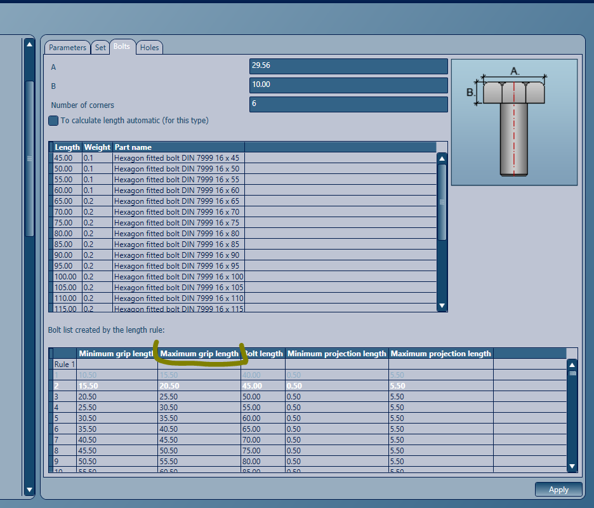Click the left sidebar bottom scroll arrow
594x508 pixels.
(x=29, y=490)
